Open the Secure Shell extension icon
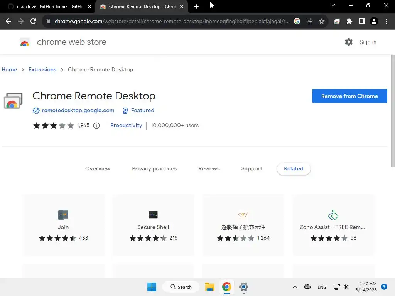This screenshot has width=395, height=296. pos(153,215)
